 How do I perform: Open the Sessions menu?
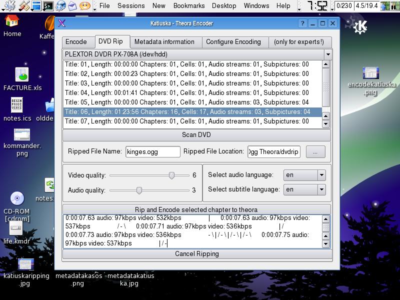[131, 5]
